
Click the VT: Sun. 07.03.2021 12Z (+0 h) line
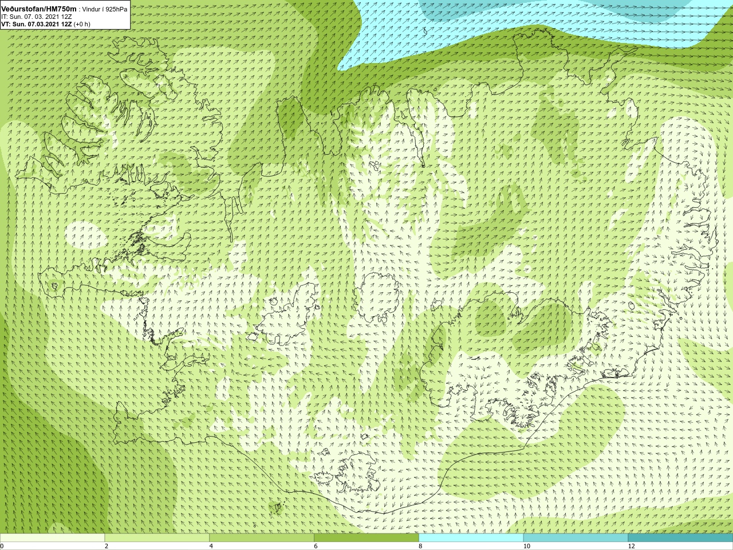[x=46, y=24]
